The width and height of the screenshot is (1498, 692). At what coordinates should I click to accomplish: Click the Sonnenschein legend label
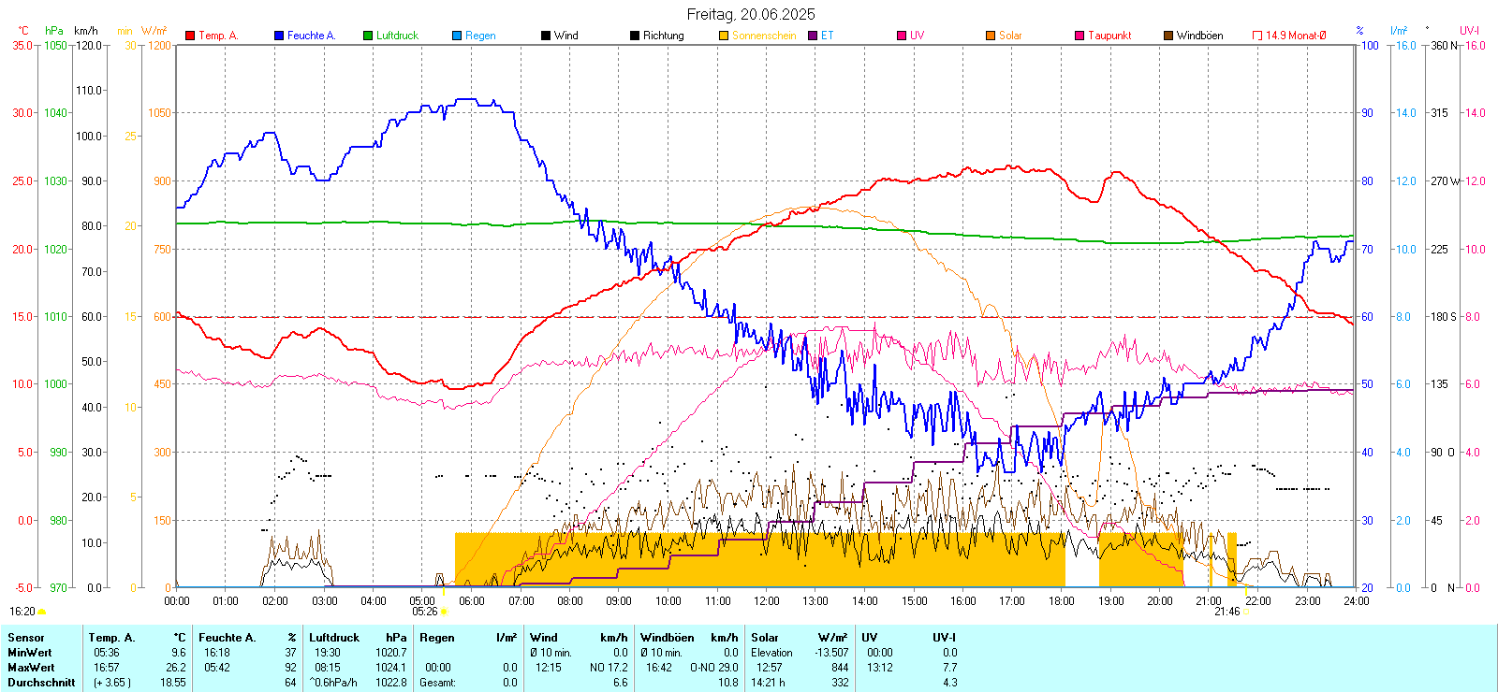coord(764,36)
